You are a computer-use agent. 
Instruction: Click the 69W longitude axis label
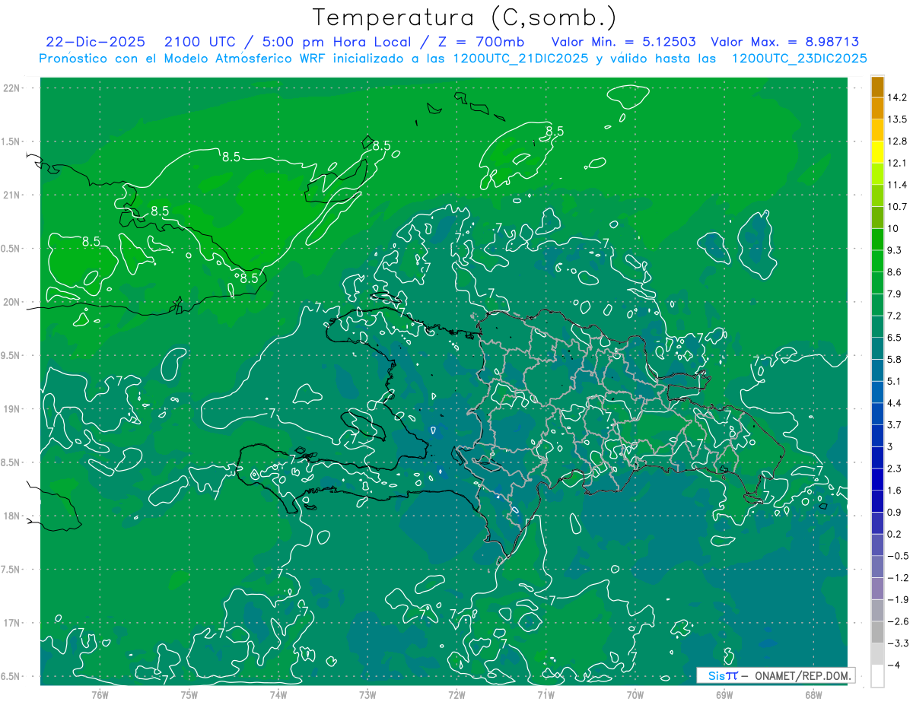(724, 694)
